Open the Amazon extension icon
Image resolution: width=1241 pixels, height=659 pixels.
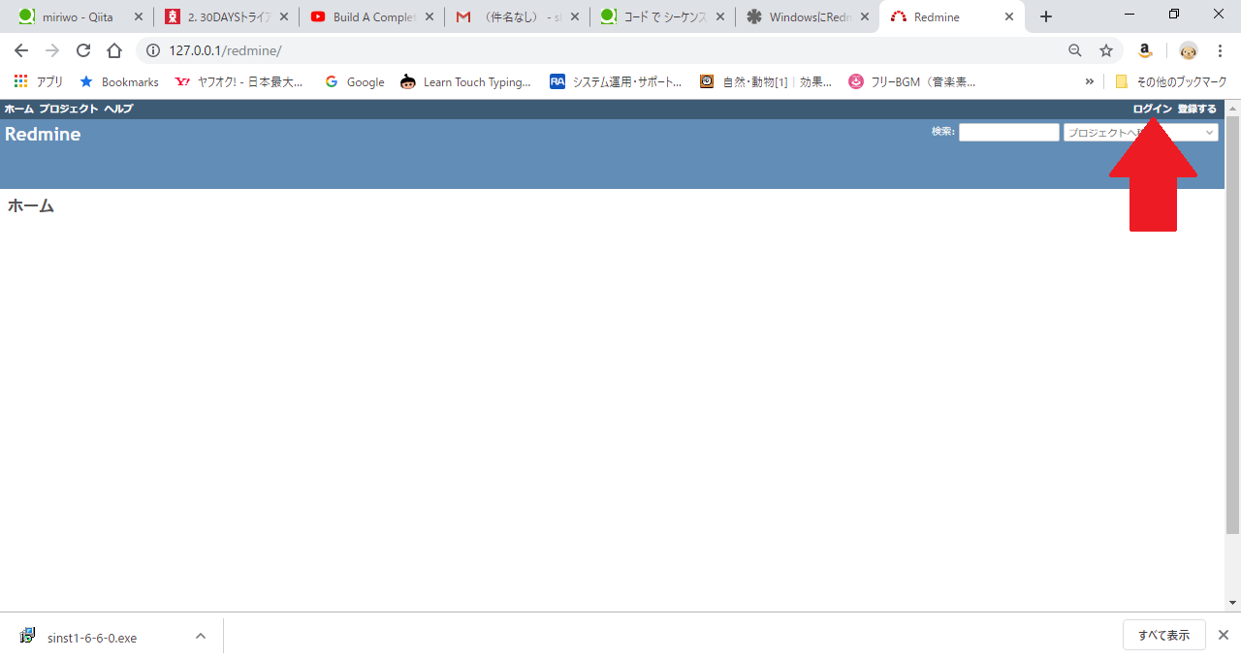tap(1145, 49)
